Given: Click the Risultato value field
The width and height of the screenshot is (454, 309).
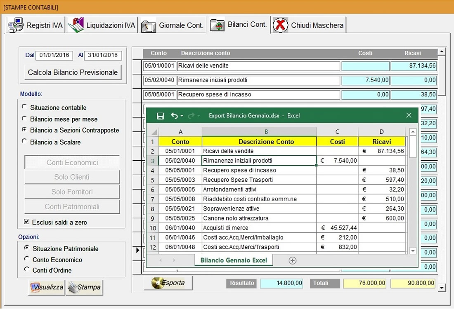Looking at the screenshot, I should 281,283.
